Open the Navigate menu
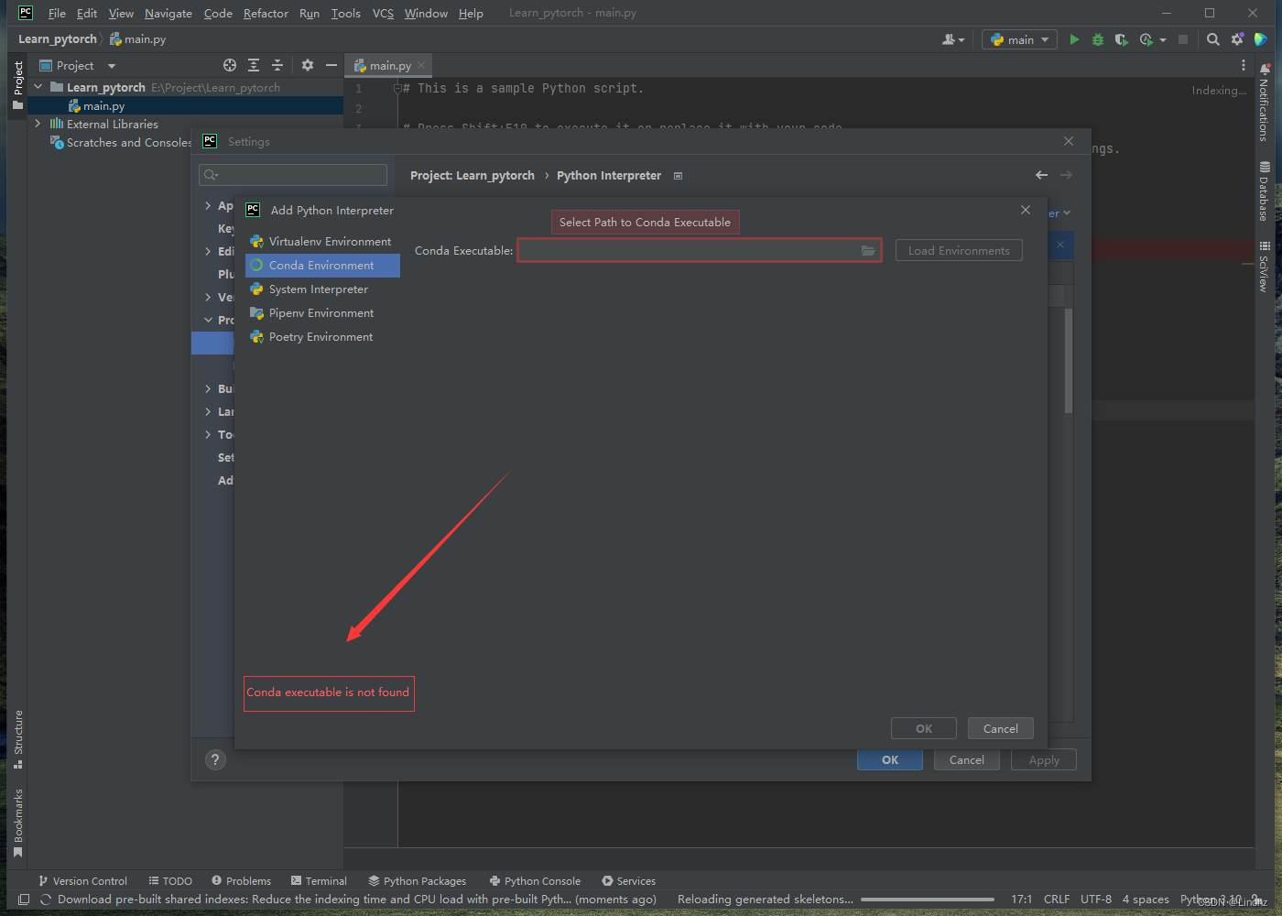 [x=168, y=13]
